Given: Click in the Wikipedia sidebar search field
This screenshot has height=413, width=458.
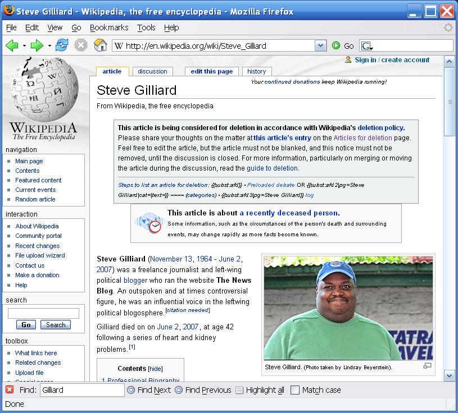Looking at the screenshot, I should 43,313.
